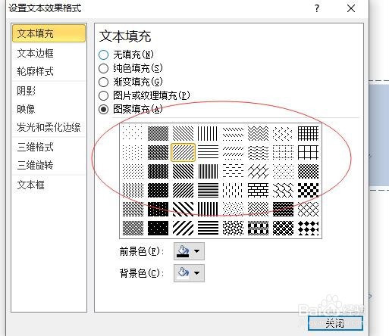Select the outlined diamond crosshatch pattern swatch
The height and width of the screenshot is (336, 389).
tap(308, 209)
